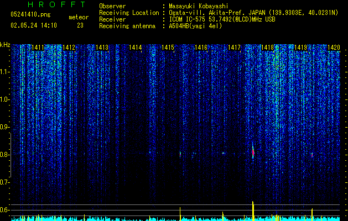The height and width of the screenshot is (221, 348).
Task: Click the 1415 time marker
Action: [x=168, y=48]
